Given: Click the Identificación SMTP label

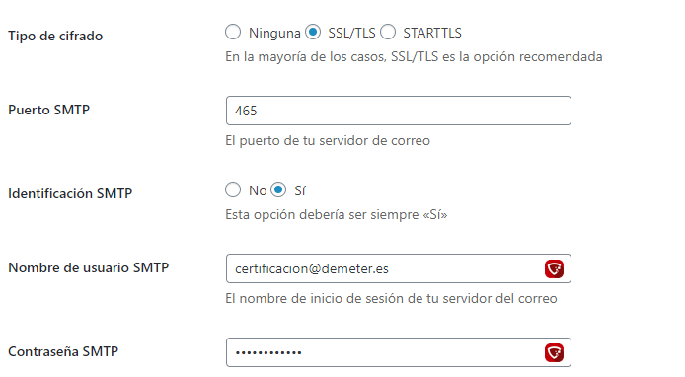Looking at the screenshot, I should point(70,193).
